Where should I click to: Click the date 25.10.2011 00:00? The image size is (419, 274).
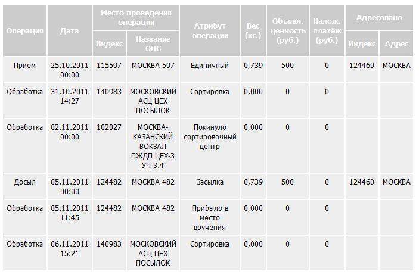pyautogui.click(x=69, y=70)
